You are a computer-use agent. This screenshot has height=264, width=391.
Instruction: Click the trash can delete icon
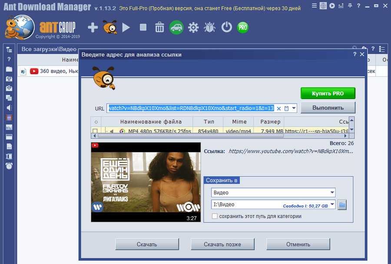click(159, 28)
